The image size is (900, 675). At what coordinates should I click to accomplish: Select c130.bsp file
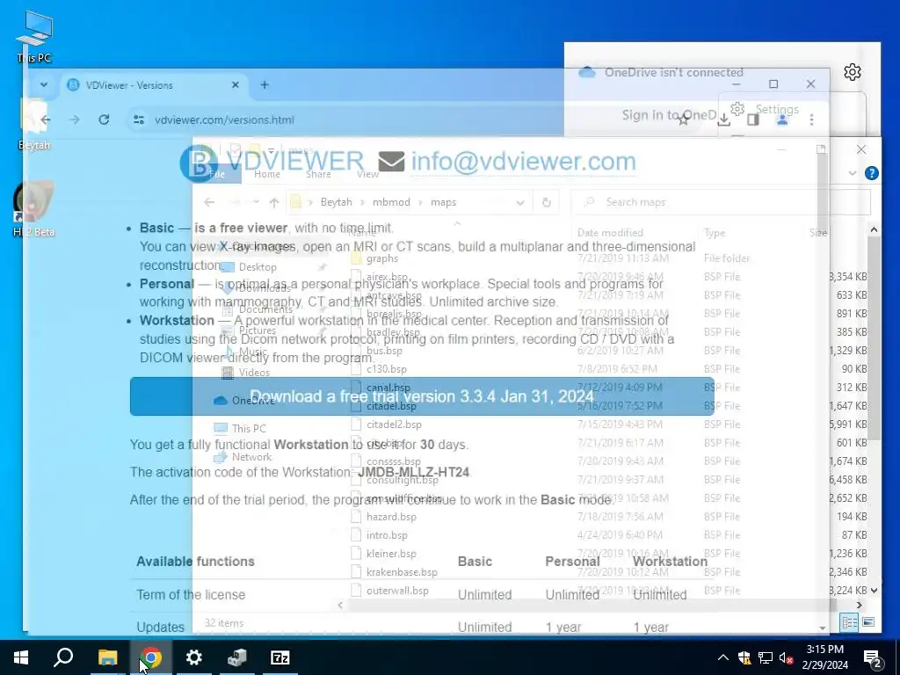pos(387,369)
